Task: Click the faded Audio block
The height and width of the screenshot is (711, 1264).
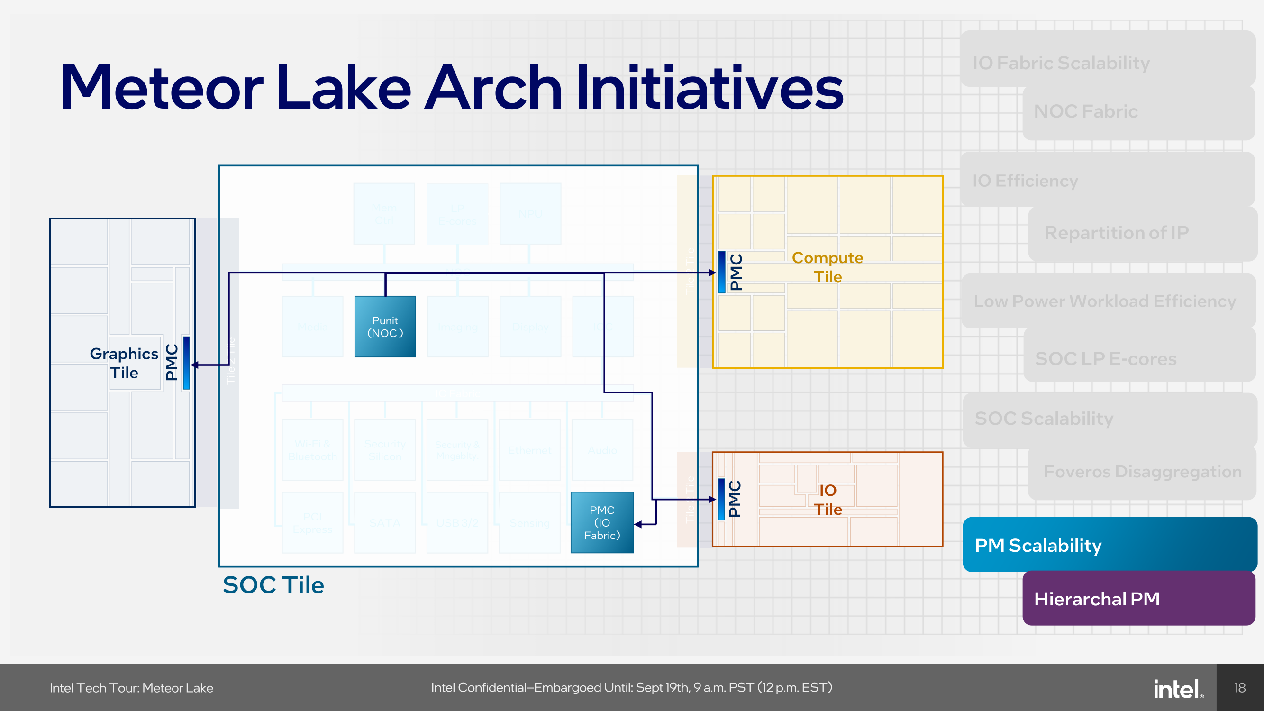Action: tap(602, 450)
